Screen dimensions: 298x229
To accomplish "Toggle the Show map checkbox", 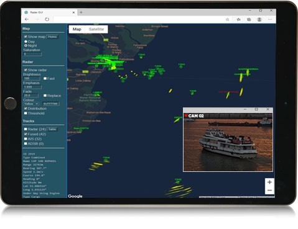I will tap(26, 37).
